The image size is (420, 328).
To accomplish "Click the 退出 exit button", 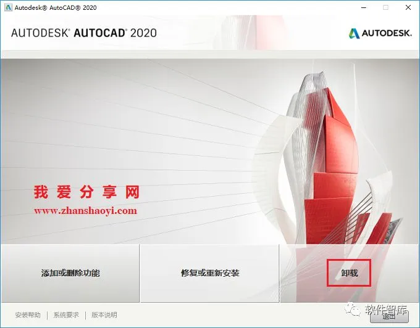I will (x=390, y=316).
